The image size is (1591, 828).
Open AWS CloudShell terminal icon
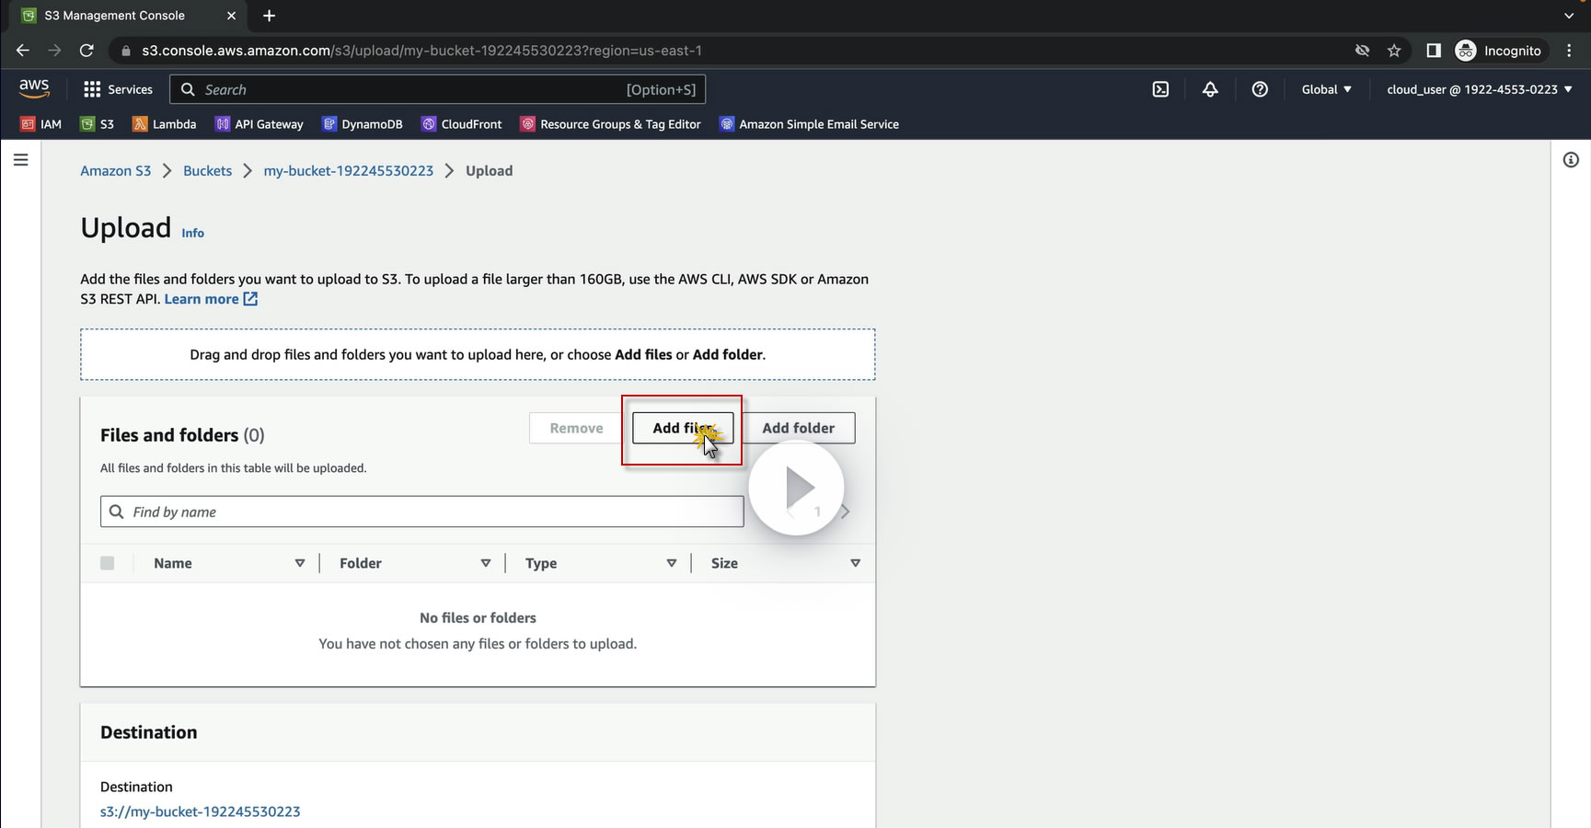click(1160, 89)
